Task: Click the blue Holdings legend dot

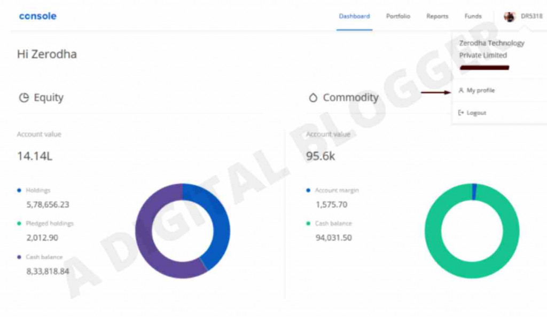Action: (20, 190)
